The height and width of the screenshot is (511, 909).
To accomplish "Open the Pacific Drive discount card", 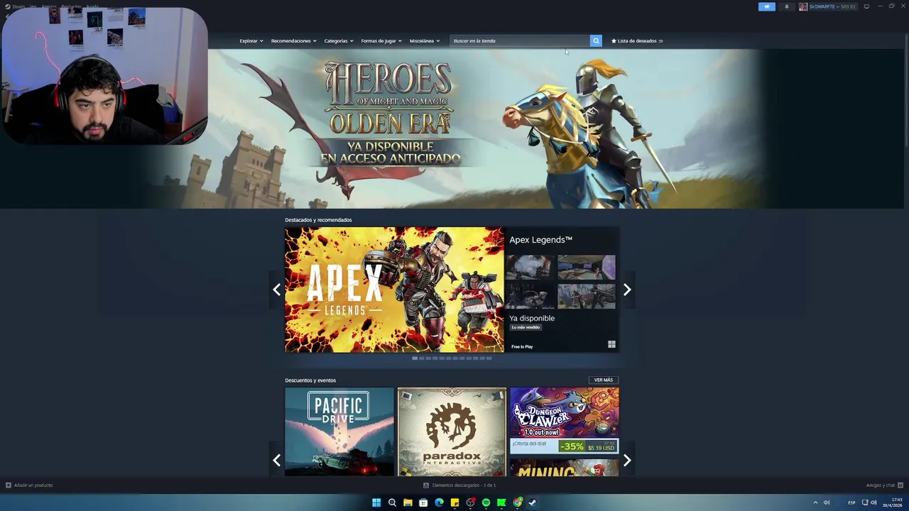I will coord(339,432).
